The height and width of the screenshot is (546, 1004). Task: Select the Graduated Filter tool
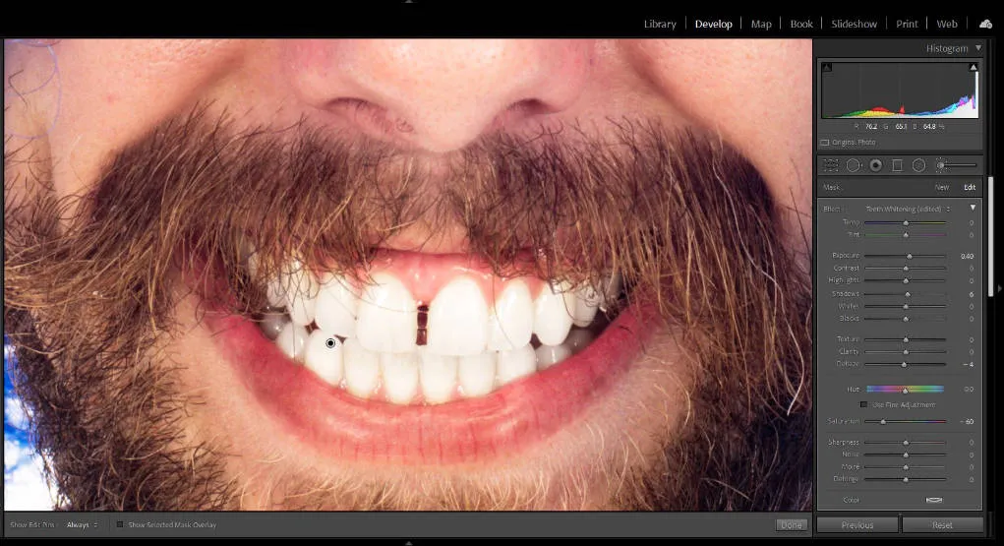[897, 165]
